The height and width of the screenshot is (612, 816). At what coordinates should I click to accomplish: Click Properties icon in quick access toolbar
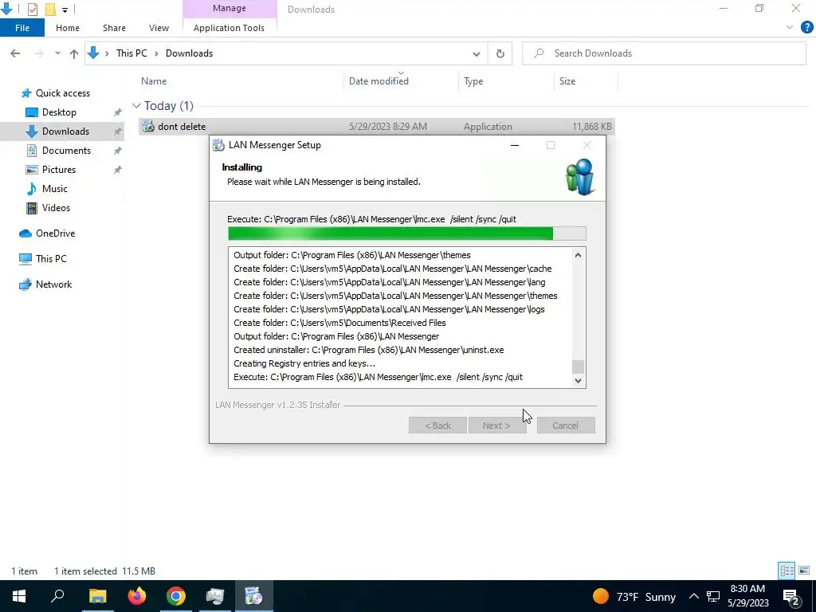pyautogui.click(x=32, y=9)
